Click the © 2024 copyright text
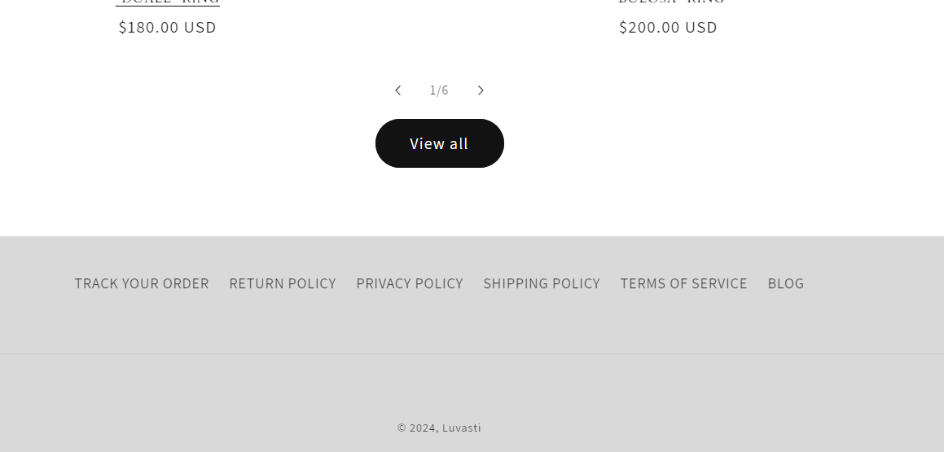944x452 pixels. pos(417,428)
